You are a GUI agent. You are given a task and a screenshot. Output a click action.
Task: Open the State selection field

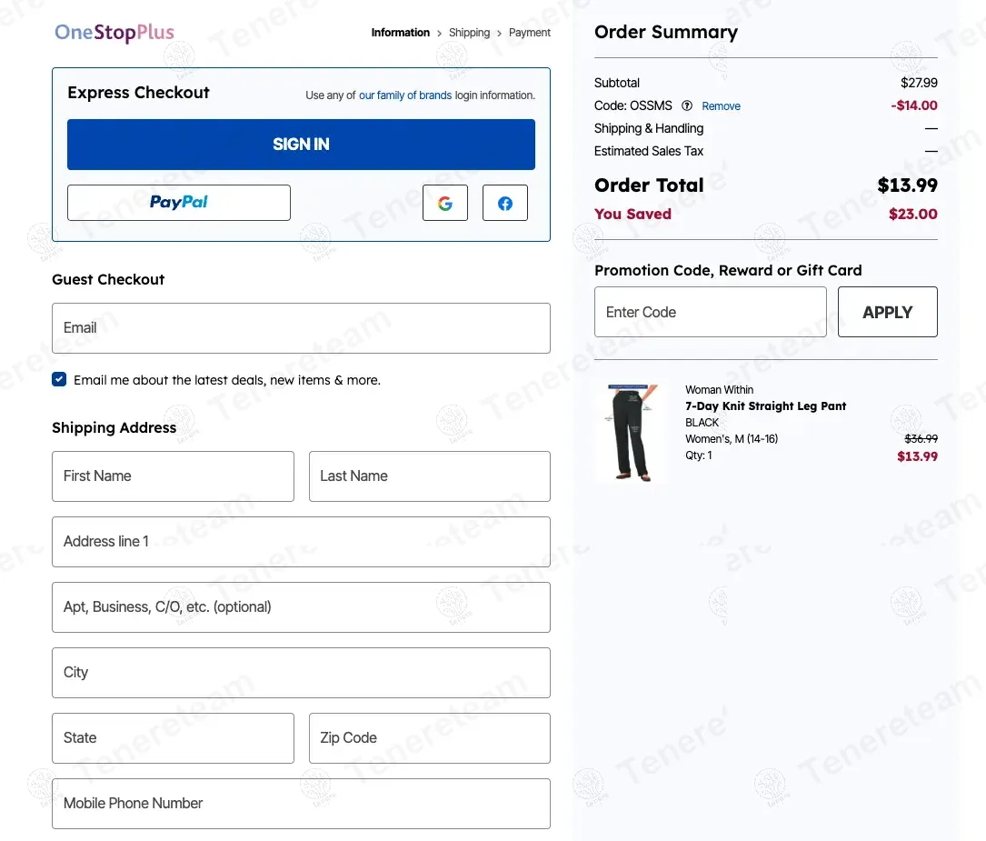coord(173,738)
